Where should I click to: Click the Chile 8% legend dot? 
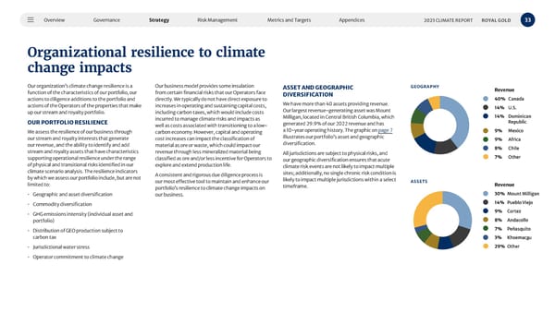coord(486,149)
